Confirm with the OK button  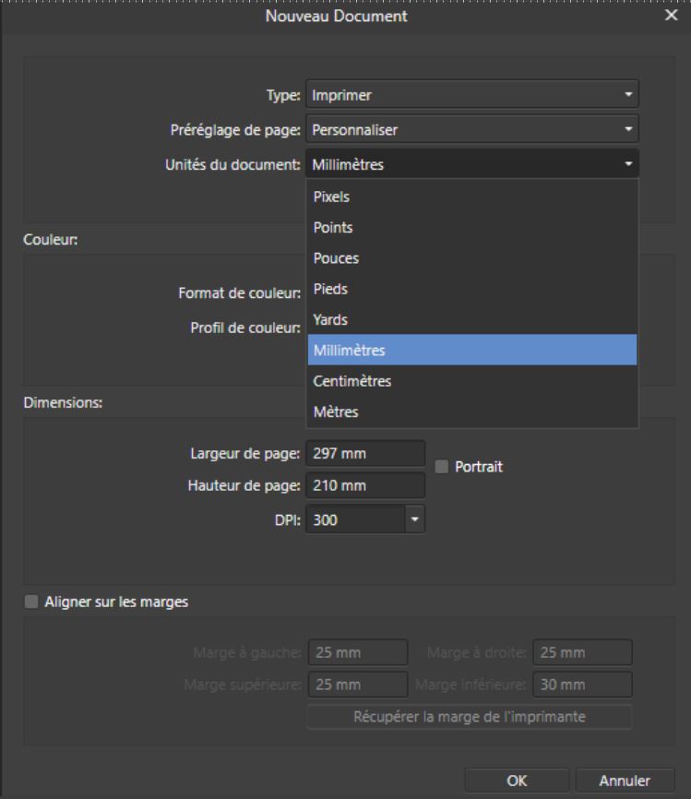(517, 781)
